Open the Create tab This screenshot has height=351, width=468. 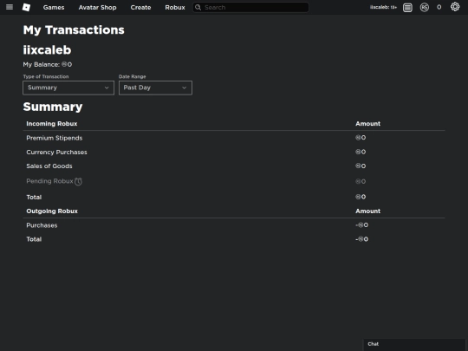pyautogui.click(x=140, y=8)
